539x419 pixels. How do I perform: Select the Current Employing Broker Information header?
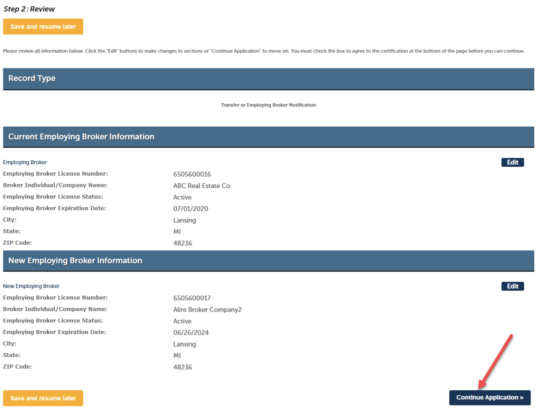point(269,137)
